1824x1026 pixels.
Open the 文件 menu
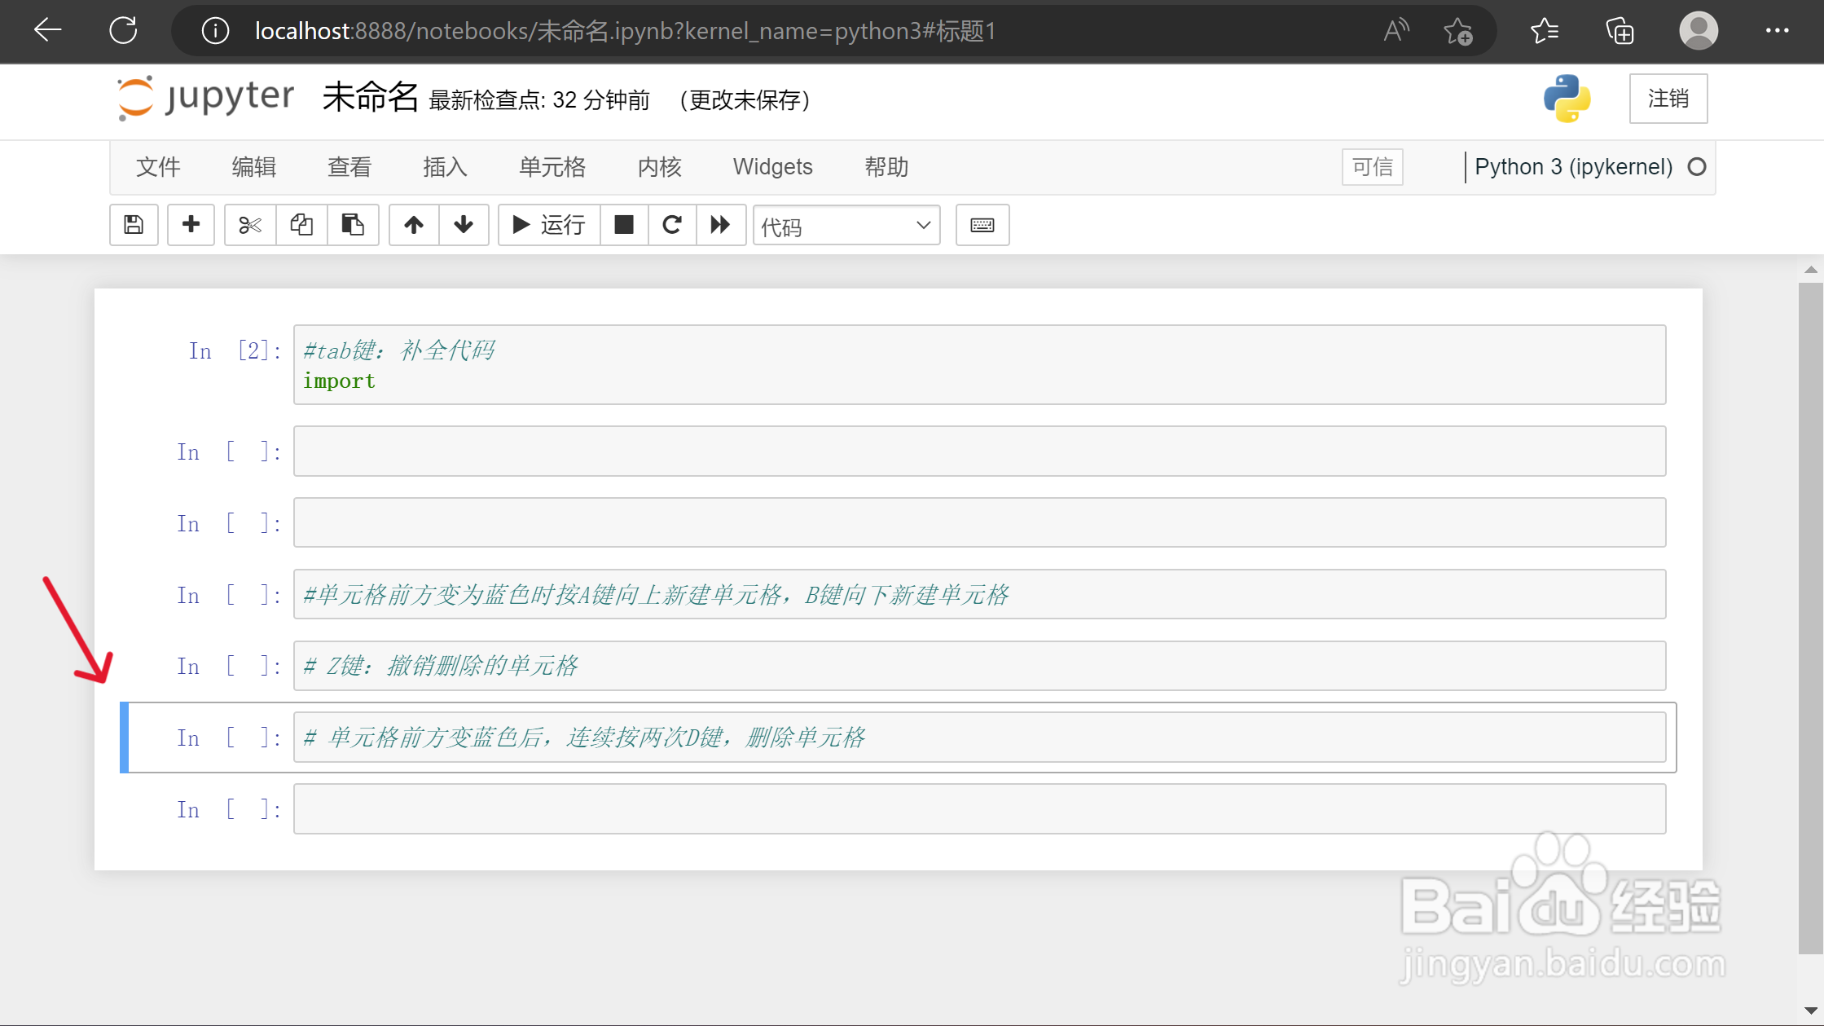pyautogui.click(x=158, y=167)
